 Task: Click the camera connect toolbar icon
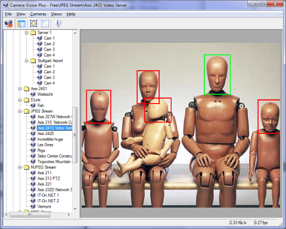tap(9, 24)
